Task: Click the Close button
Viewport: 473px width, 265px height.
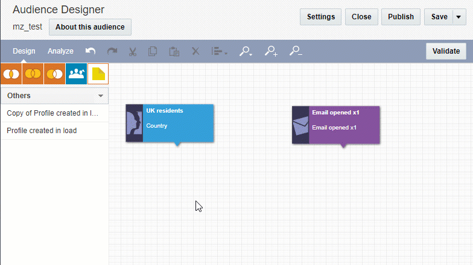Action: [x=361, y=17]
